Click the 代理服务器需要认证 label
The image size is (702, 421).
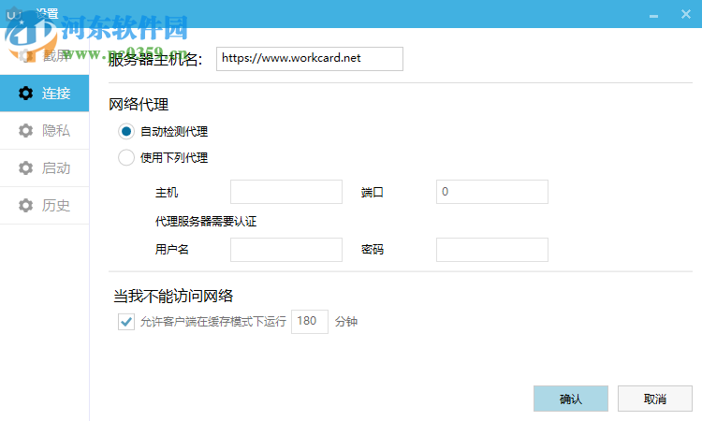(x=206, y=222)
